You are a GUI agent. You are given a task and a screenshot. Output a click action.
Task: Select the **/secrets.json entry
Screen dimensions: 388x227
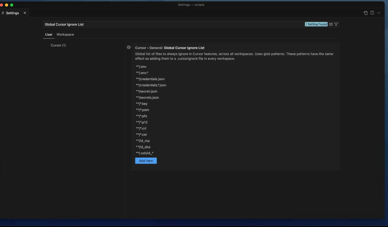[x=147, y=97]
